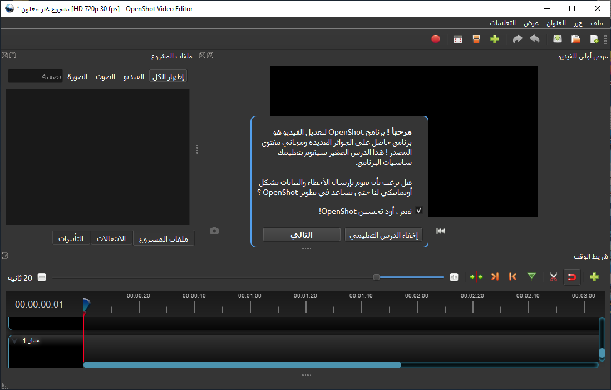
Task: Uncheck the نعم أود تحسين OpenShot checkbox
Action: click(x=419, y=211)
